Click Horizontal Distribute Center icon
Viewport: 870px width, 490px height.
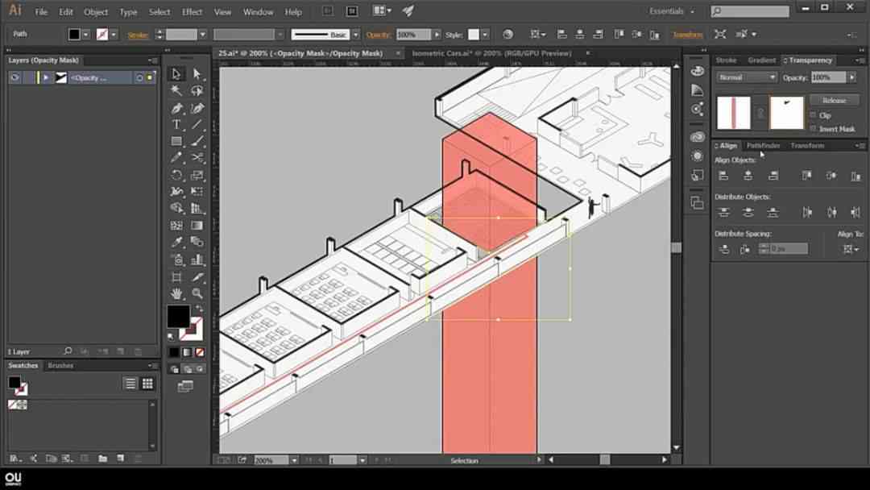coord(831,213)
